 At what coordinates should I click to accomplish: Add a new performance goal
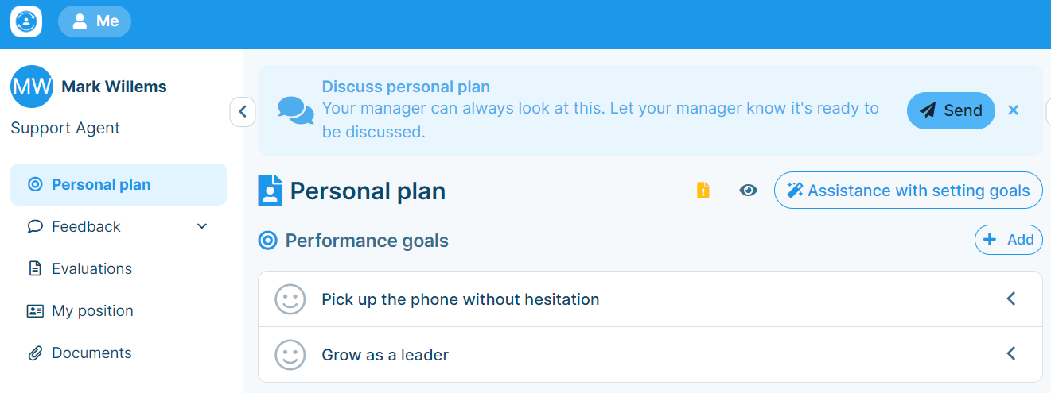coord(1008,240)
